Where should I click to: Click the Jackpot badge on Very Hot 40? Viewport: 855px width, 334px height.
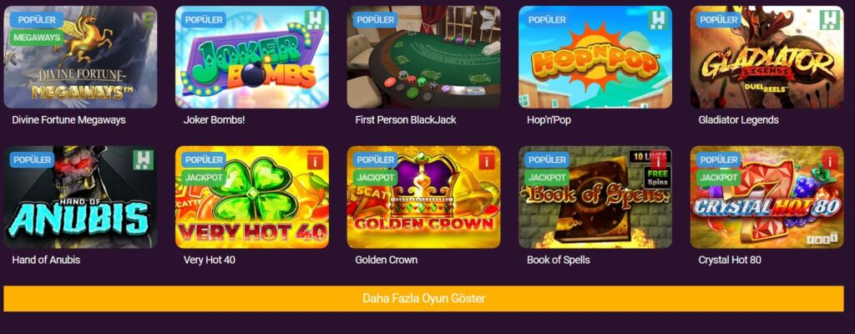click(204, 177)
